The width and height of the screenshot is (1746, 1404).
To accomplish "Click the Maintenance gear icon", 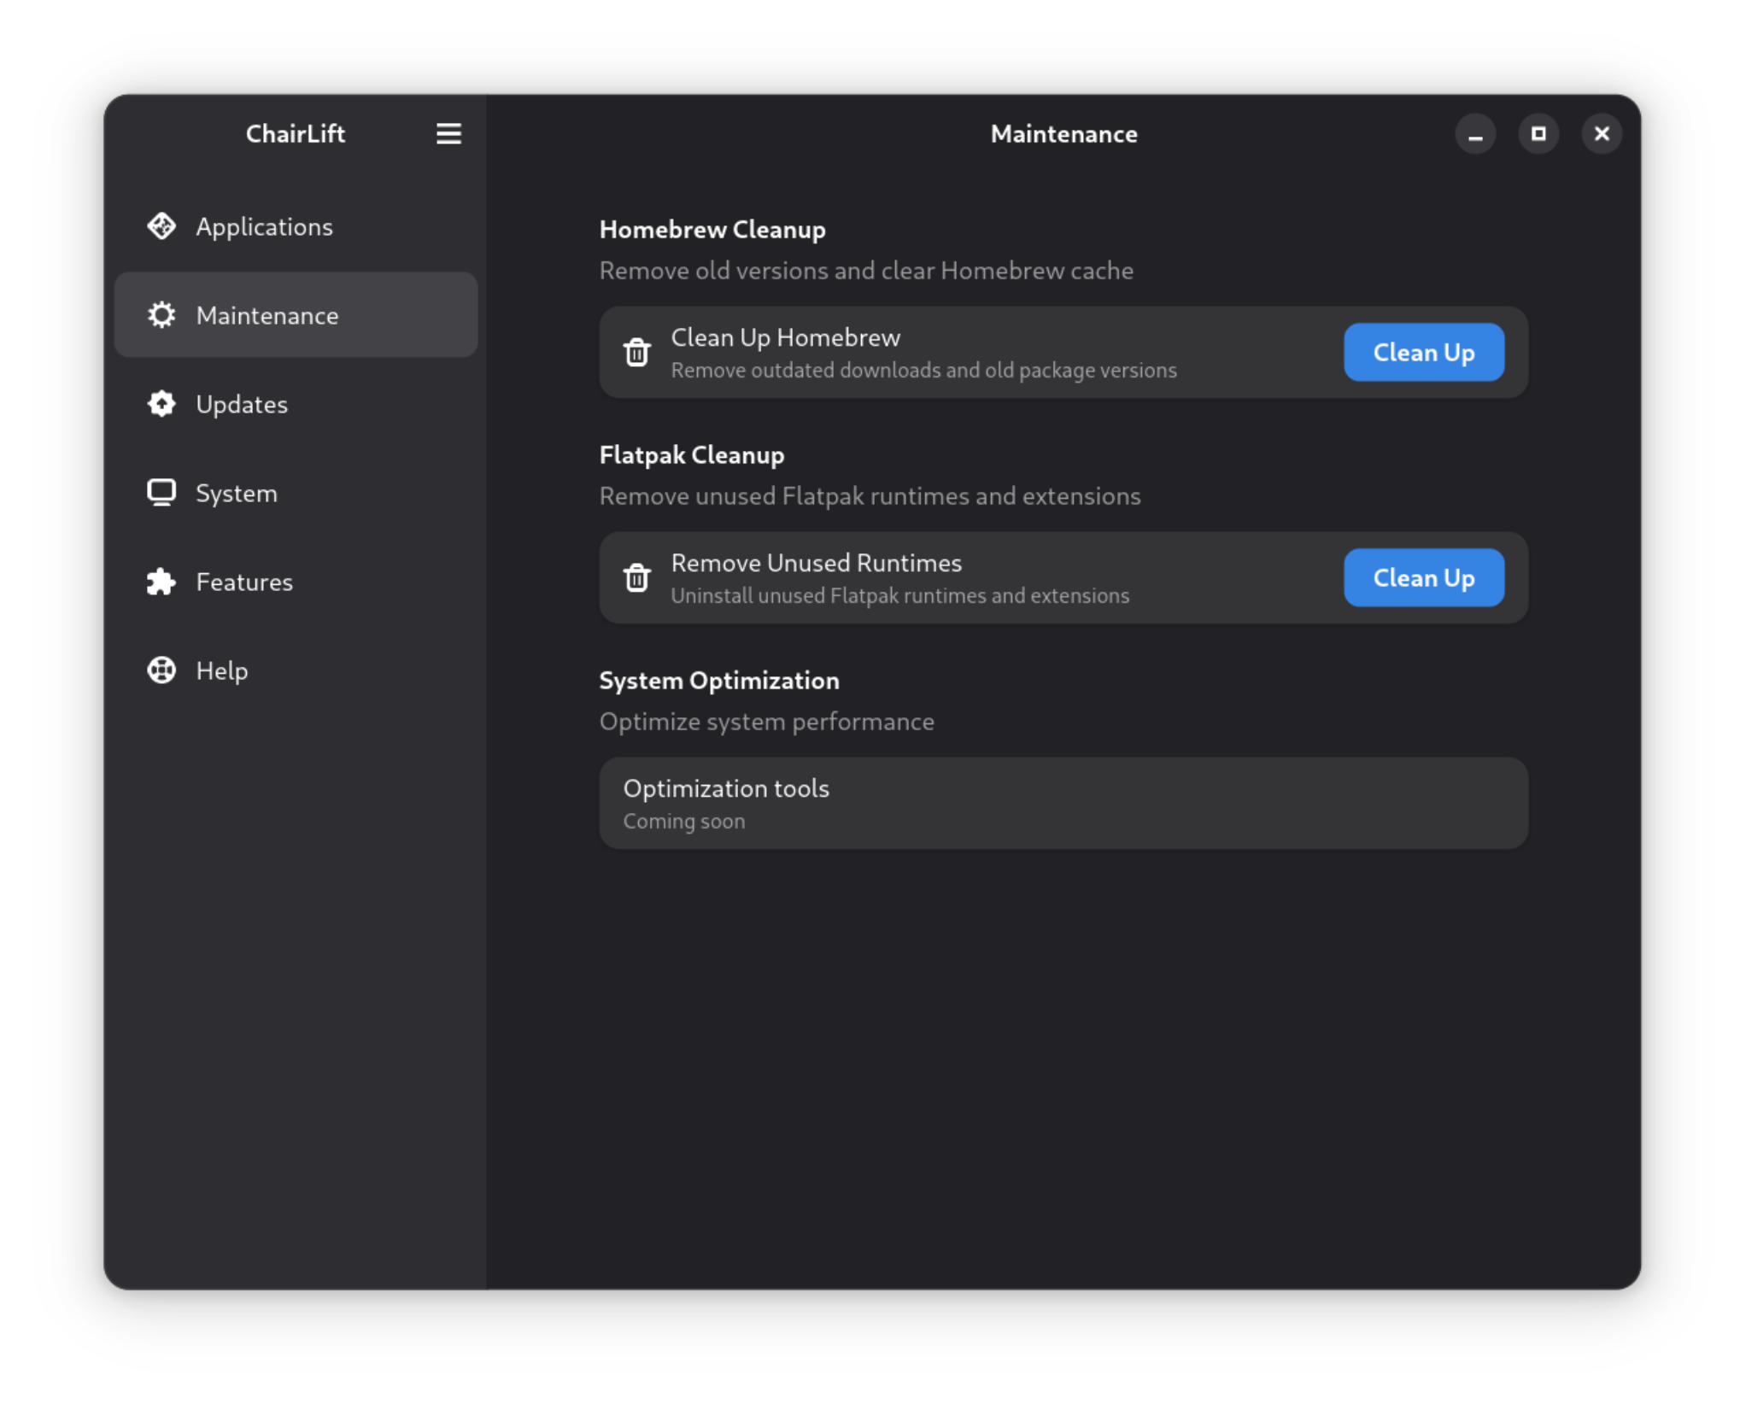I will point(161,315).
